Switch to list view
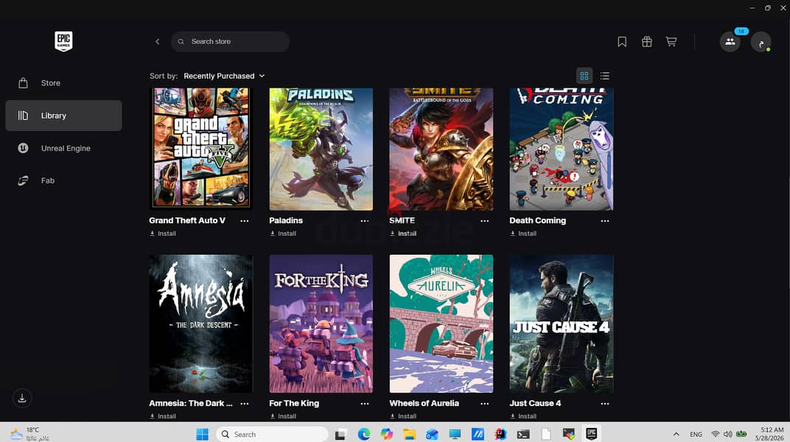The image size is (790, 442). (605, 76)
